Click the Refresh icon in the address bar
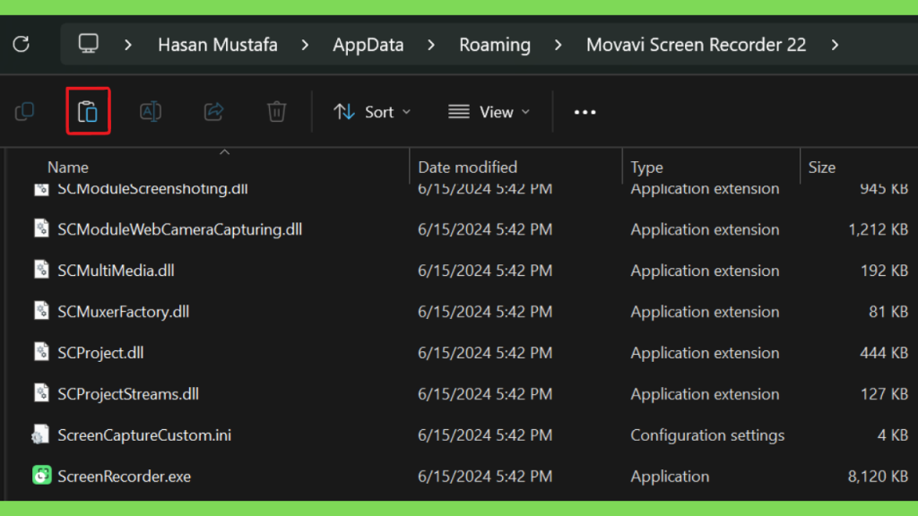 [x=22, y=44]
